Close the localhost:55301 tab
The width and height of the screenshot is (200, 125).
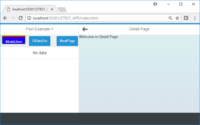tap(52, 9)
